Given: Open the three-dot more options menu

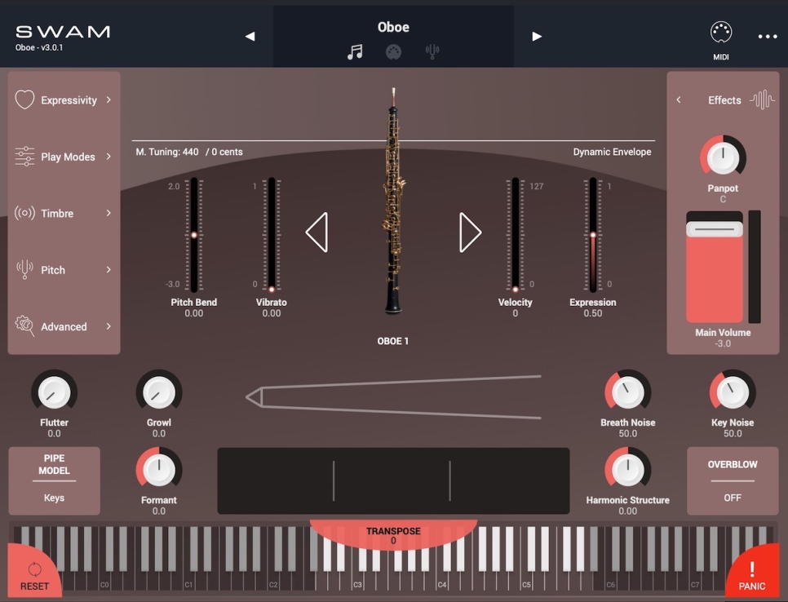Looking at the screenshot, I should pos(768,36).
